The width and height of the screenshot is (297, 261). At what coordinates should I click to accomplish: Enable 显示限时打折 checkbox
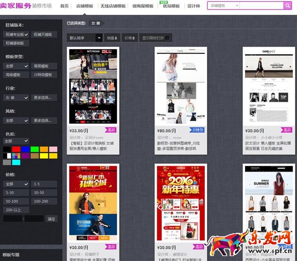[168, 38]
